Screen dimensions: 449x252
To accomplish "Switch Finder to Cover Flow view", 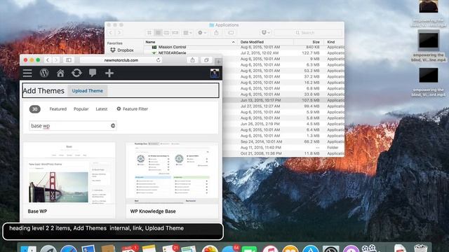I will click(175, 33).
